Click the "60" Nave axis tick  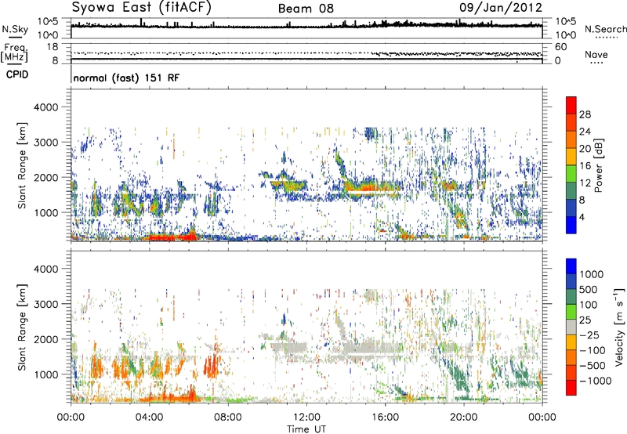point(561,47)
